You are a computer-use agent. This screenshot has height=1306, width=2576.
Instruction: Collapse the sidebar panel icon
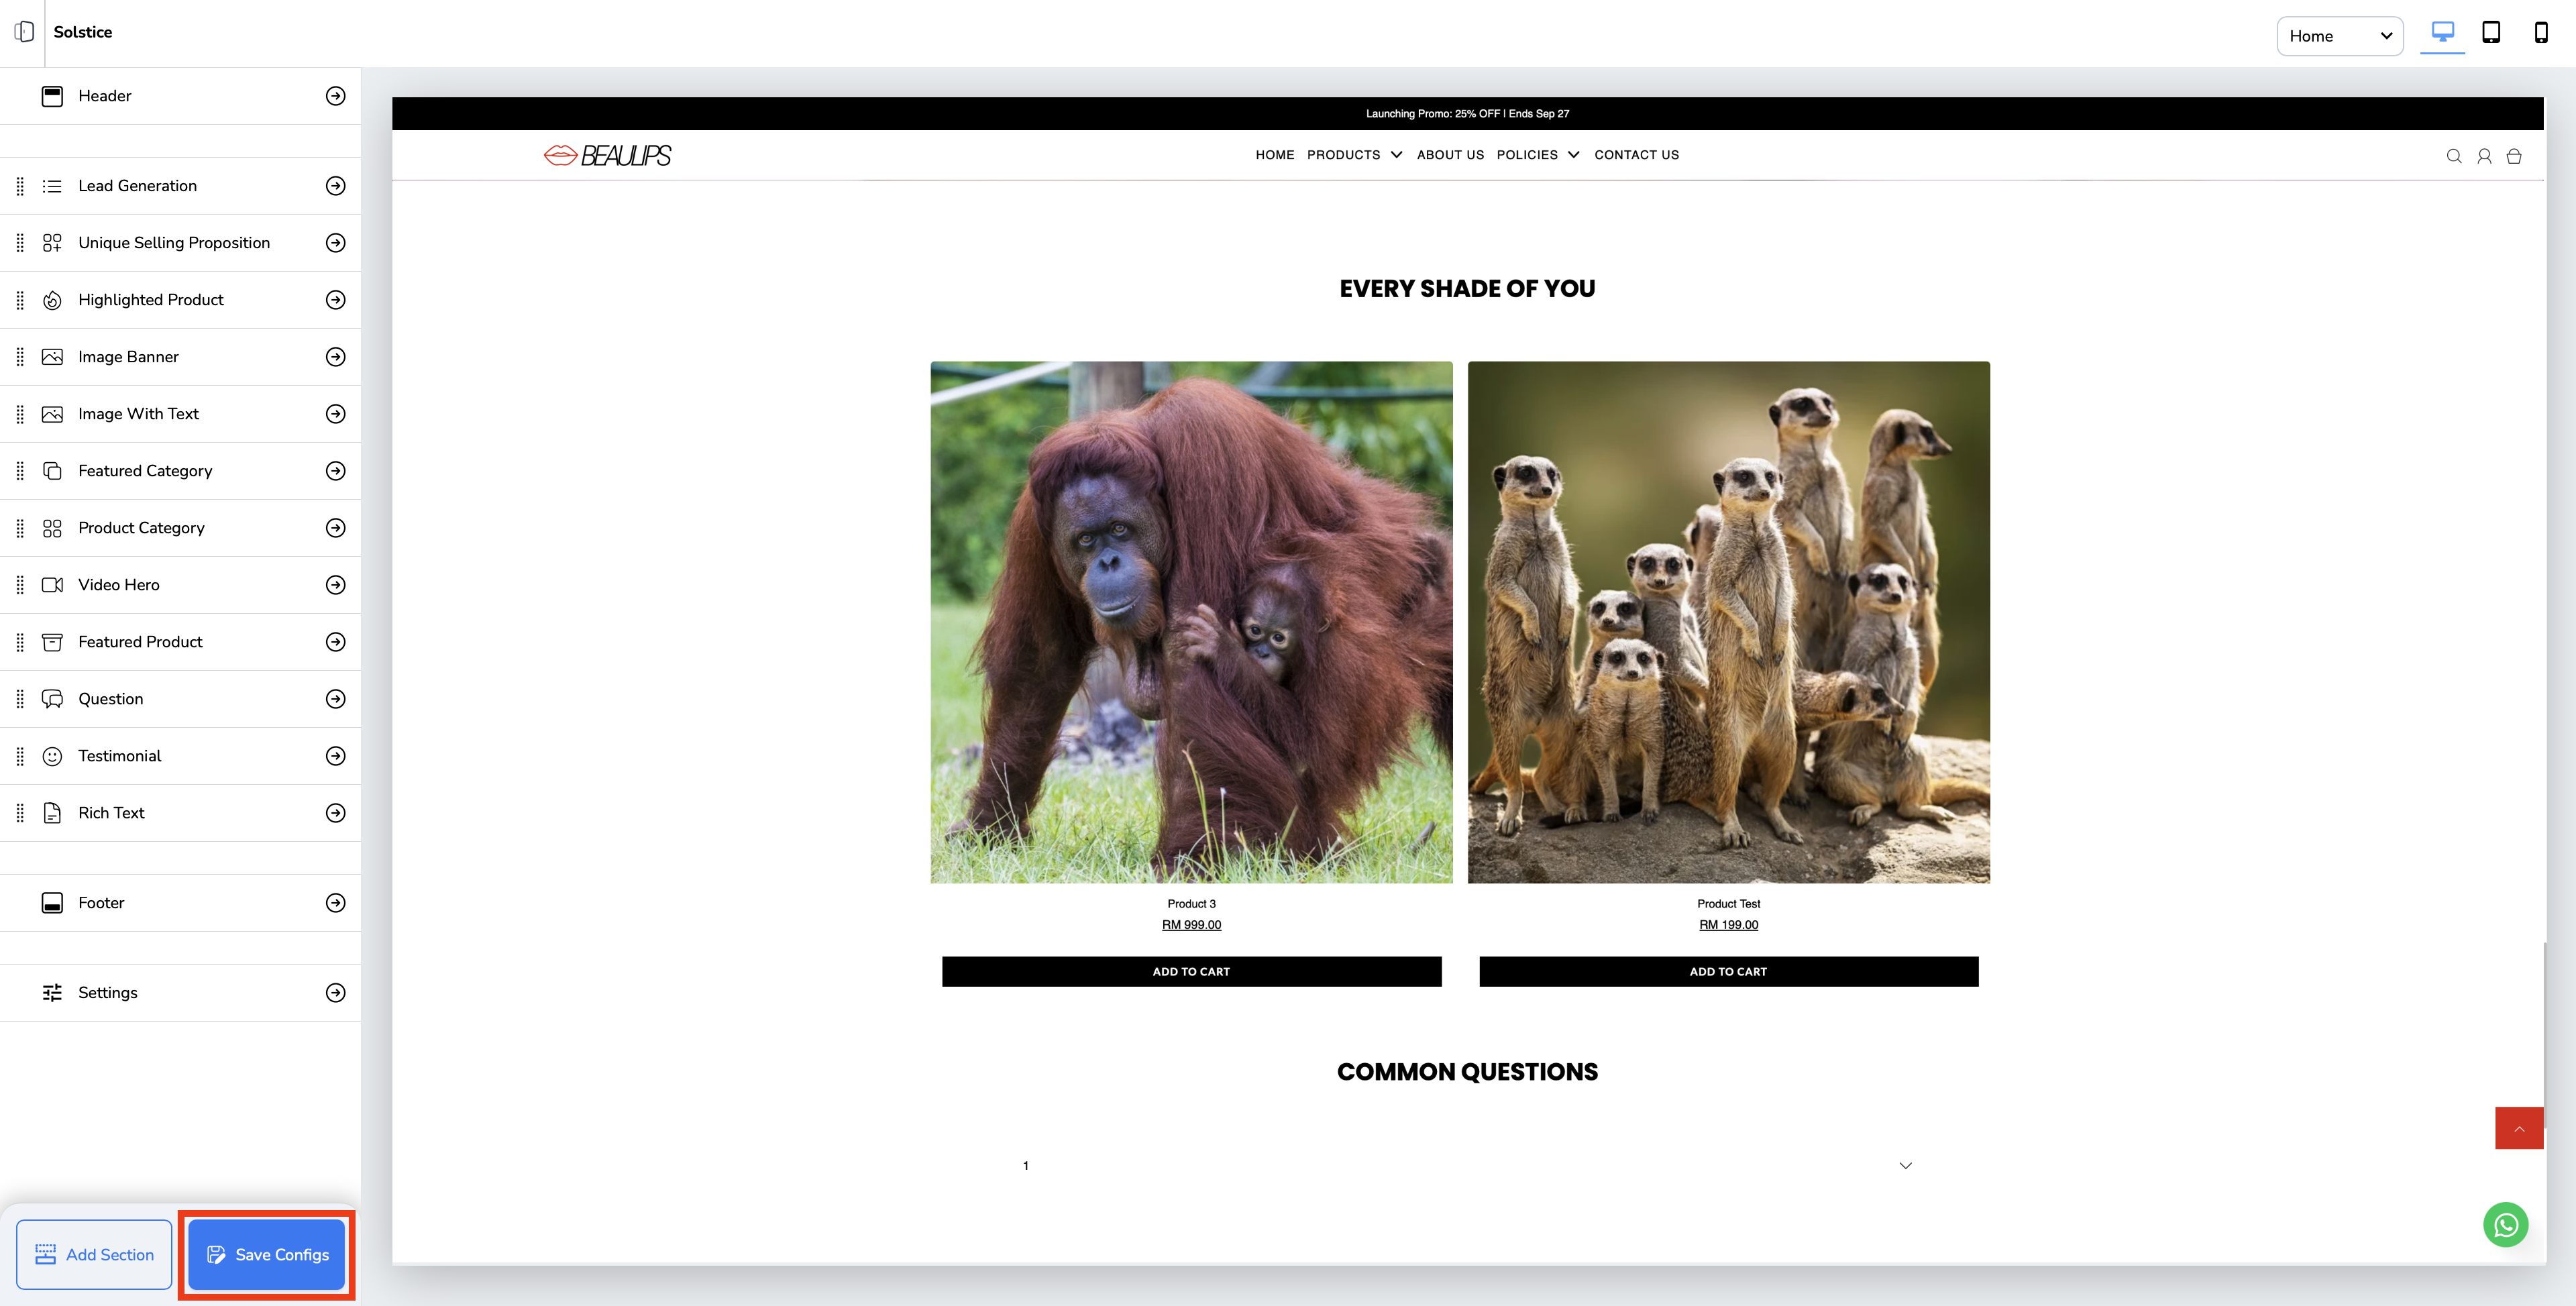[x=24, y=32]
